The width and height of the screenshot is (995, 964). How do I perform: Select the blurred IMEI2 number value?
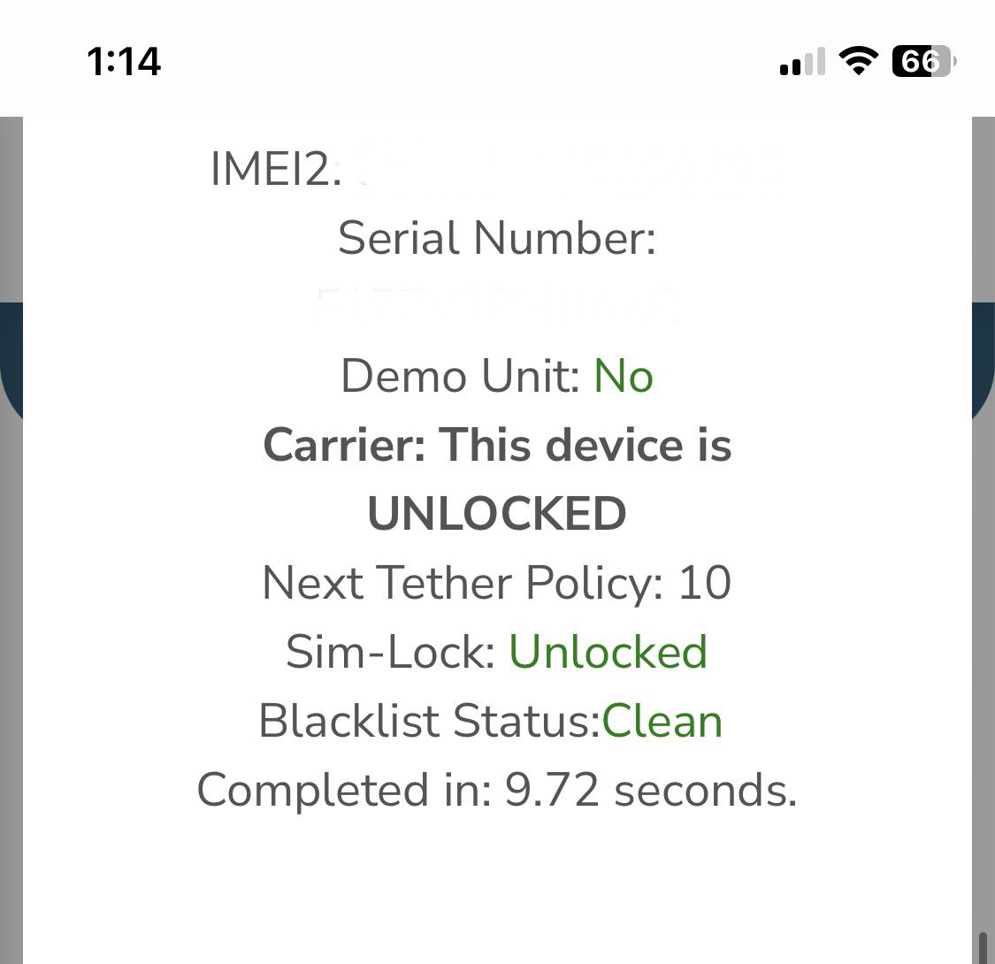(566, 169)
